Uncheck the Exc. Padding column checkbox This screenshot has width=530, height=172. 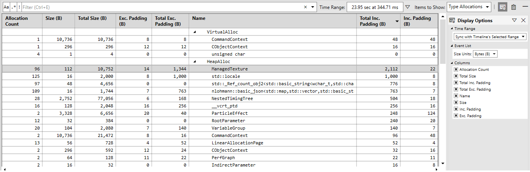(x=456, y=116)
